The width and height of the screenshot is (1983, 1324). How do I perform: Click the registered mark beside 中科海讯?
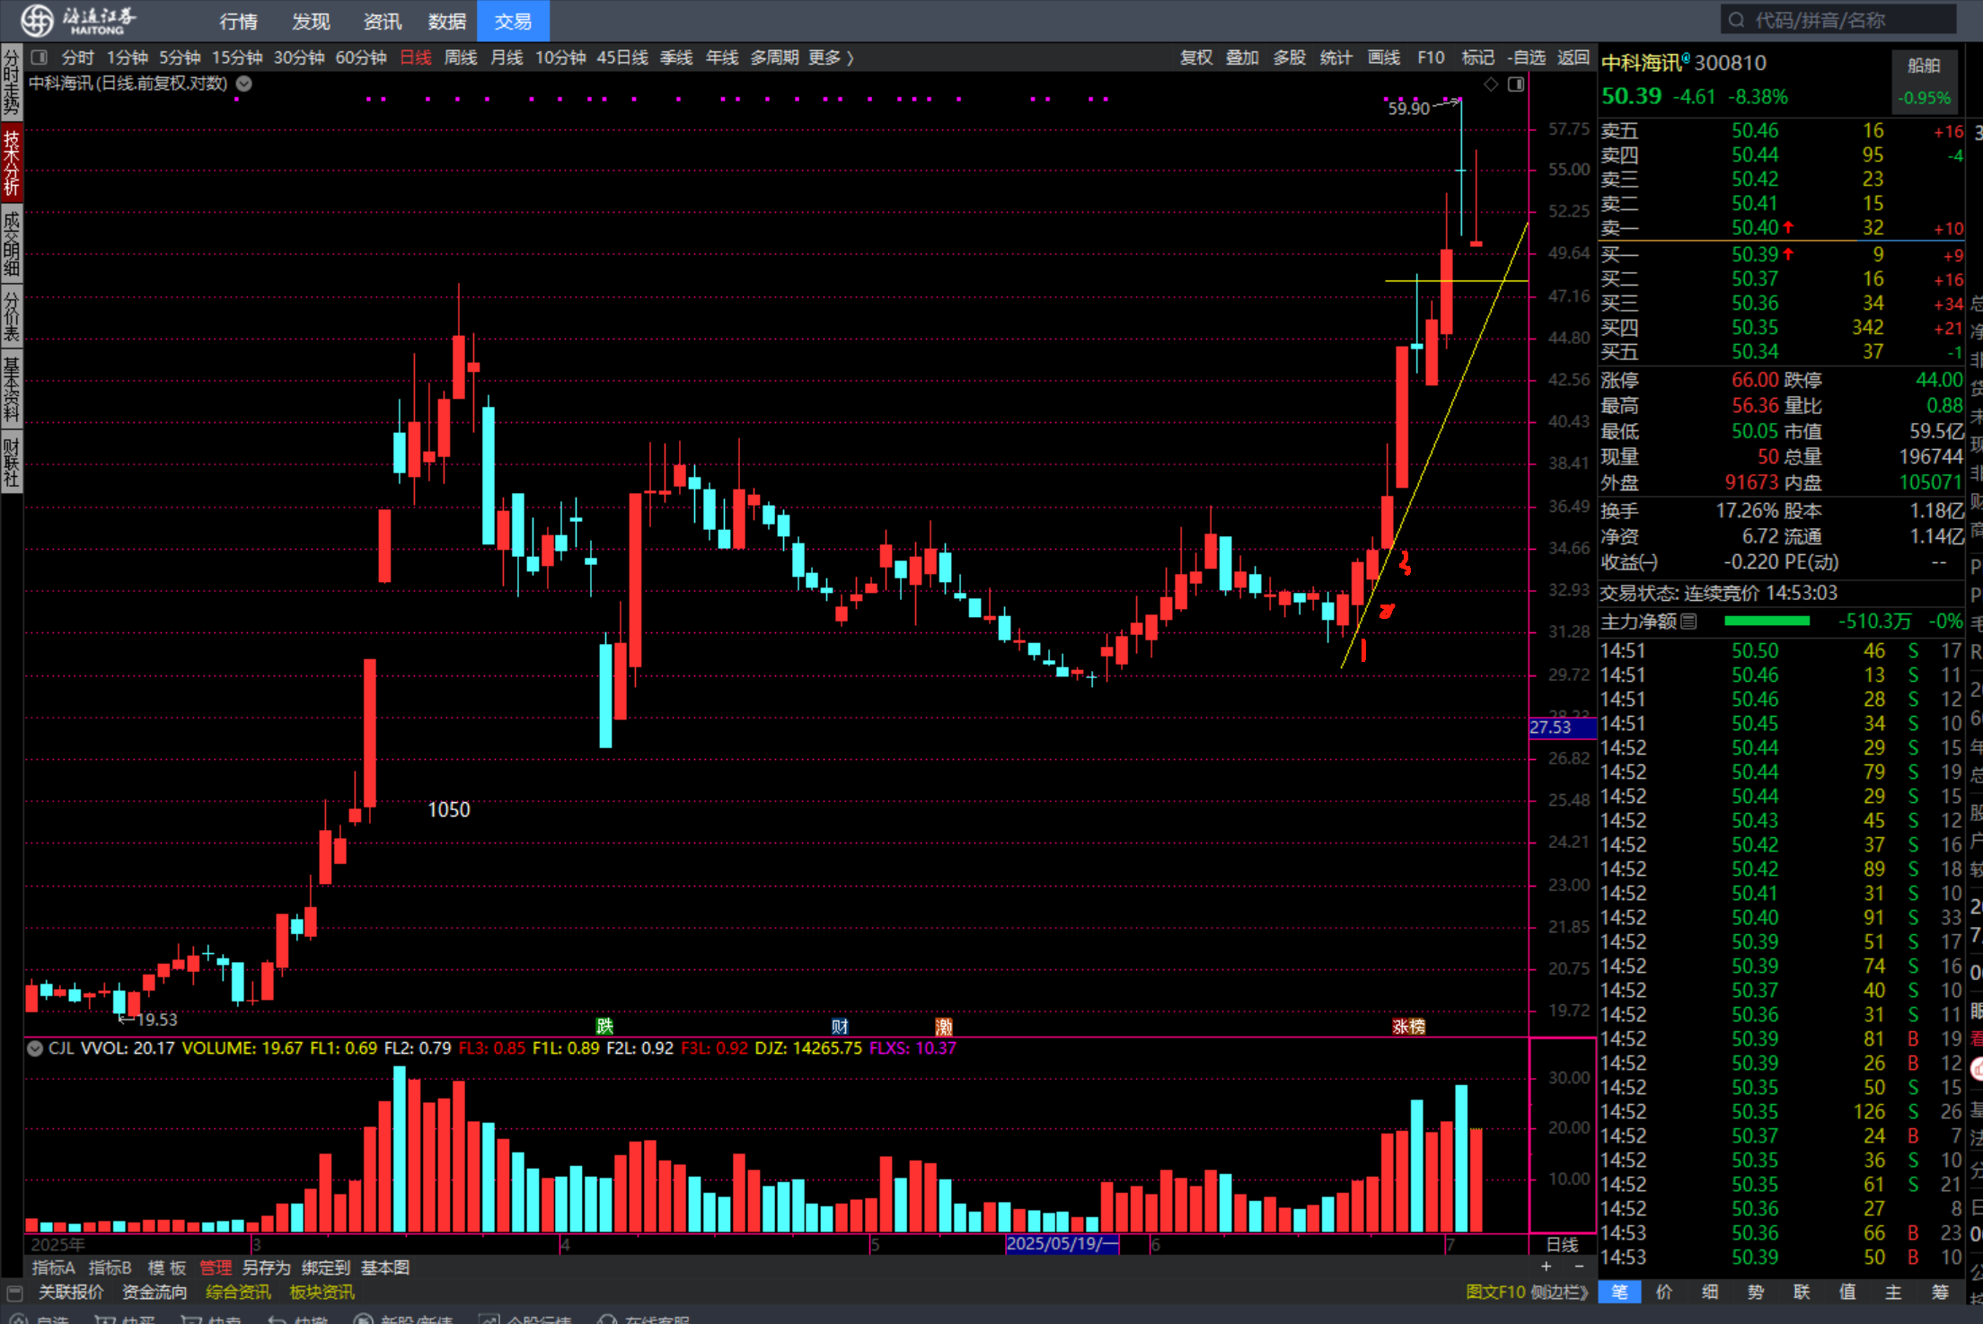coord(1685,57)
